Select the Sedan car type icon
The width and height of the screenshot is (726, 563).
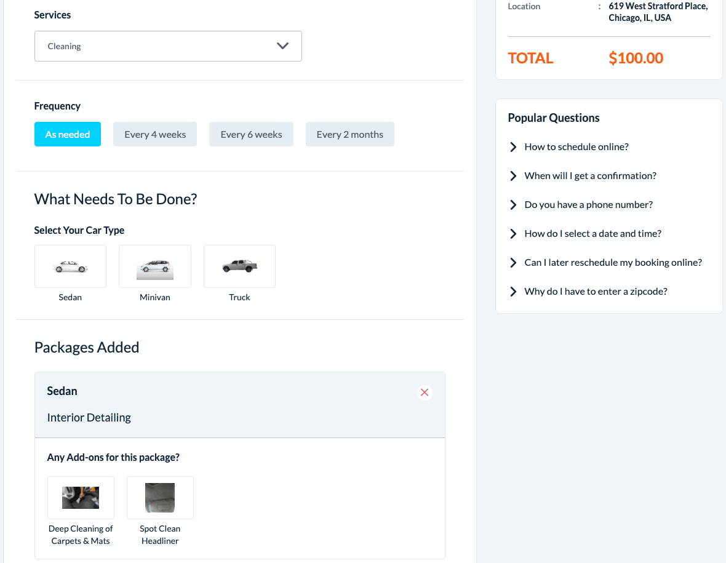pos(70,266)
